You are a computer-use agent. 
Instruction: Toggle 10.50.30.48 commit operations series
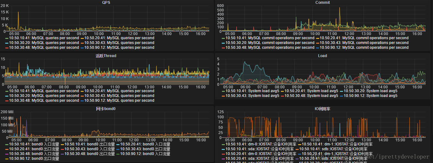tap(268, 47)
